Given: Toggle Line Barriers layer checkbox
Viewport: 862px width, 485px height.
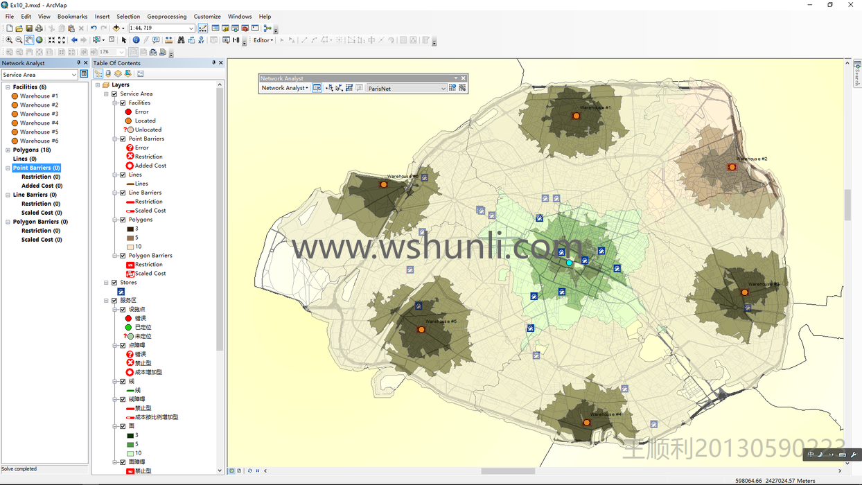Looking at the screenshot, I should click(123, 193).
